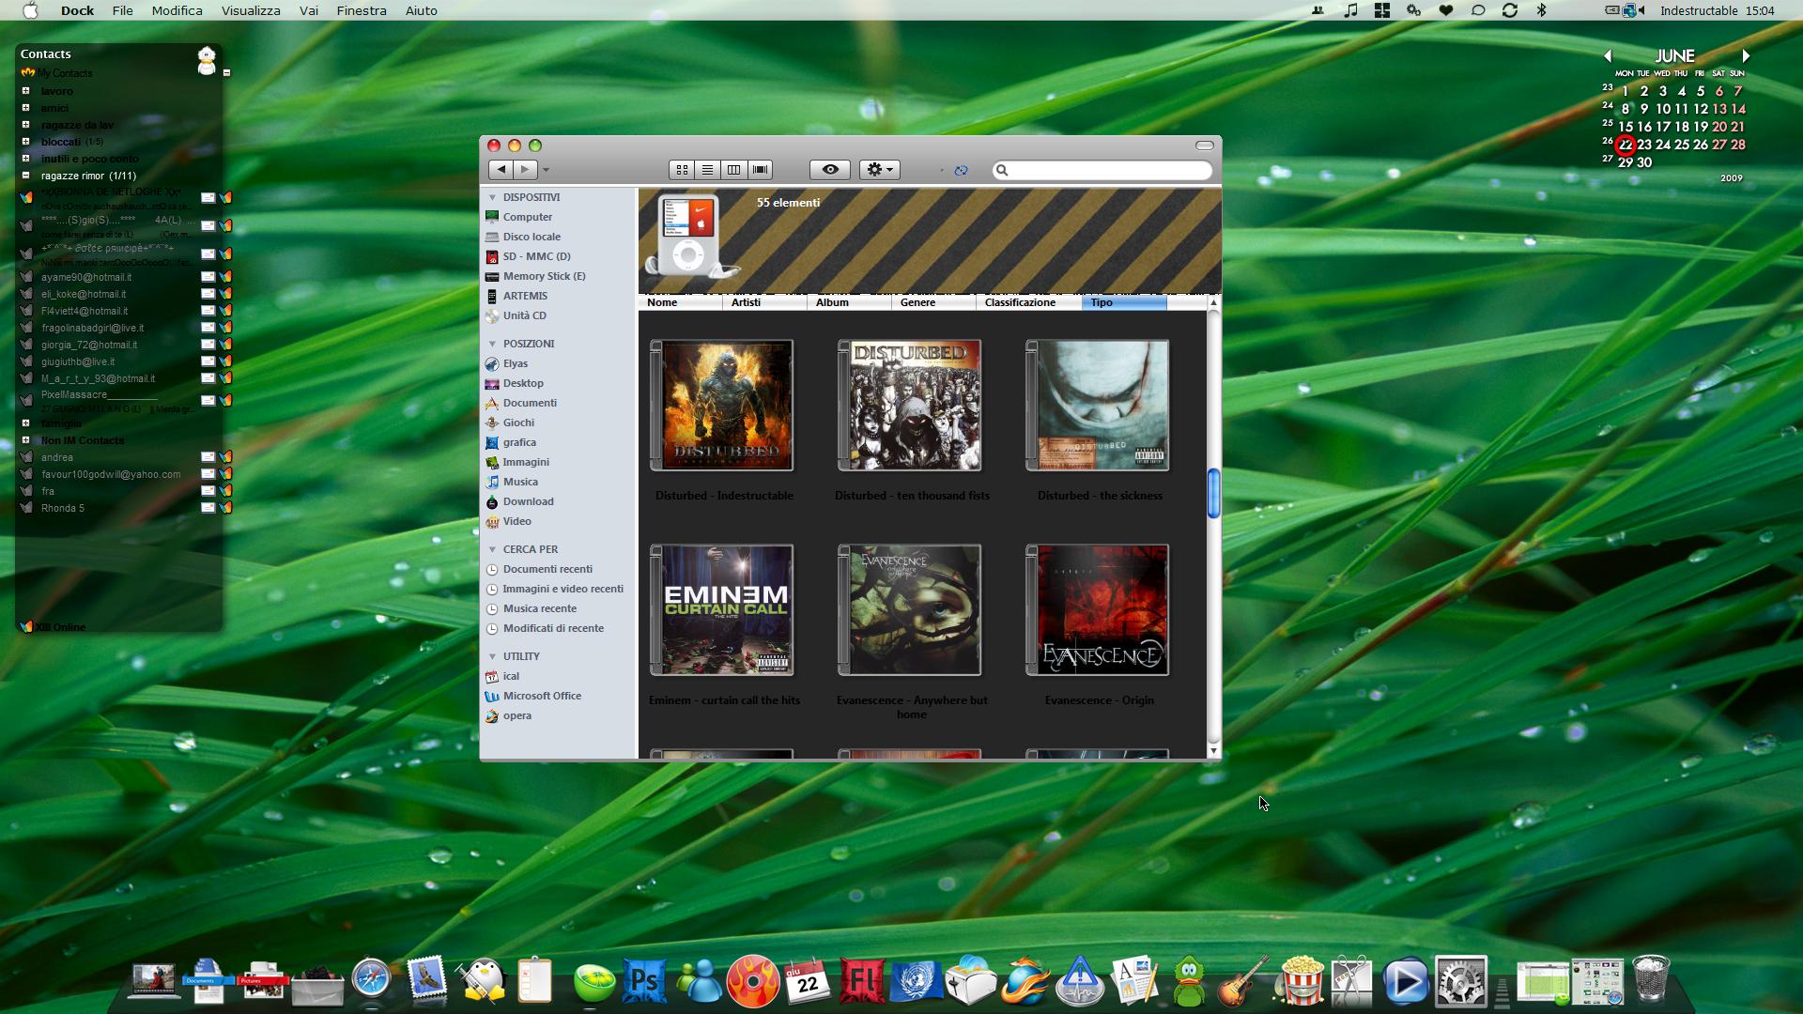Click the Quick Look eye button

tap(830, 170)
